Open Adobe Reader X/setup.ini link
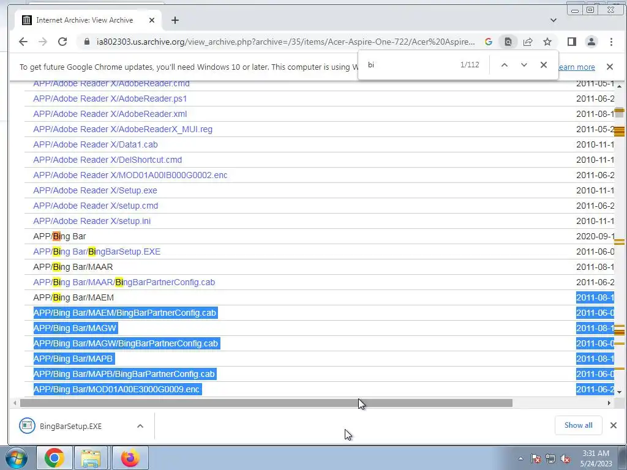Screen dimensions: 627x470 (x=92, y=221)
